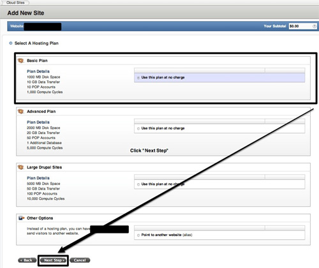Click the Other Options arrow icon

(x=21, y=218)
